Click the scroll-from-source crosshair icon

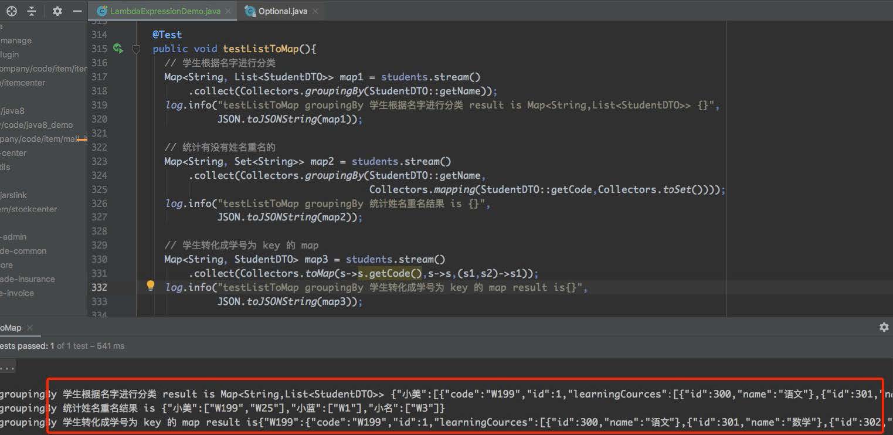coord(12,11)
